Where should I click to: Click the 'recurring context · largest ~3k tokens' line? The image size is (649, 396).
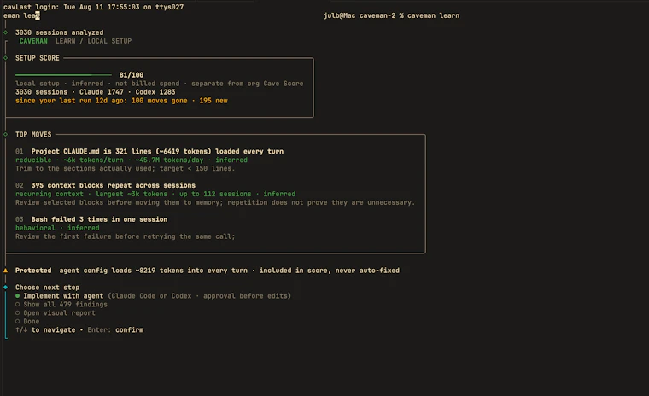click(155, 194)
